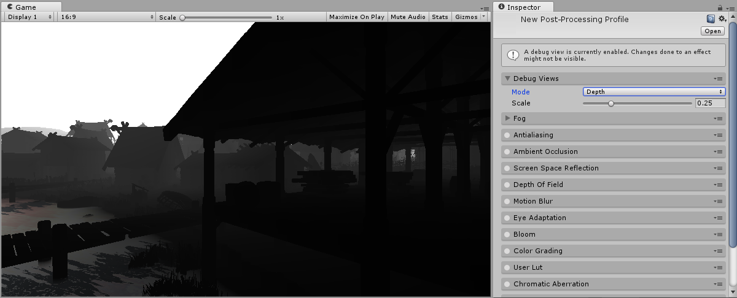
Task: Enable the Ambient Occlusion effect toggle
Action: (507, 151)
